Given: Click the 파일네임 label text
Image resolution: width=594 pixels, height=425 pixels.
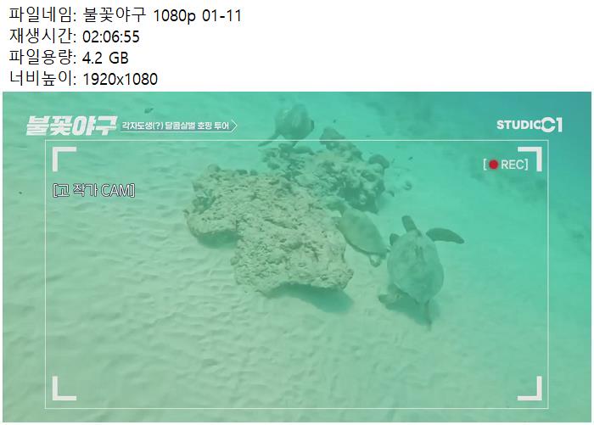Looking at the screenshot, I should tap(41, 15).
